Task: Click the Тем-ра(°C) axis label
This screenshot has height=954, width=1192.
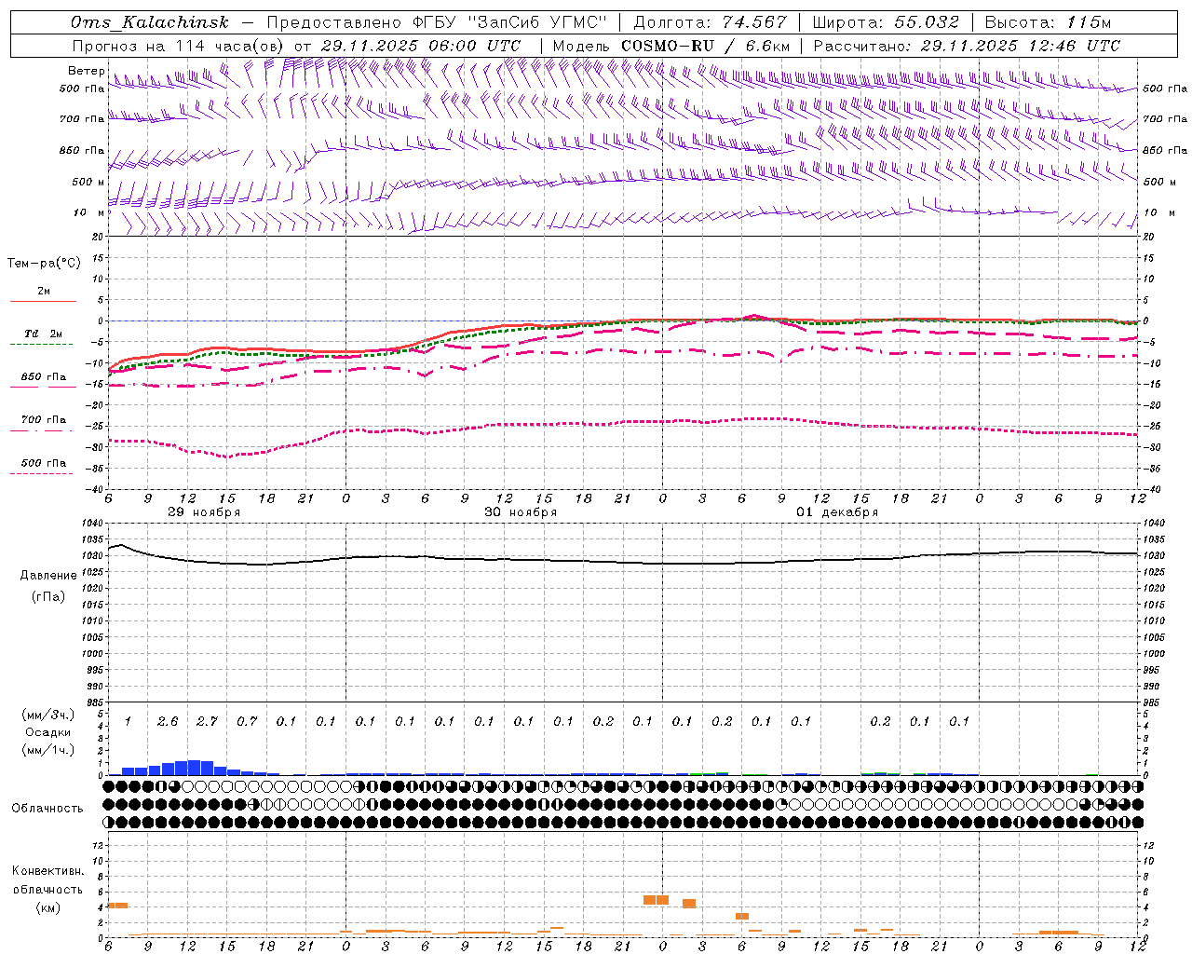Action: click(x=44, y=264)
